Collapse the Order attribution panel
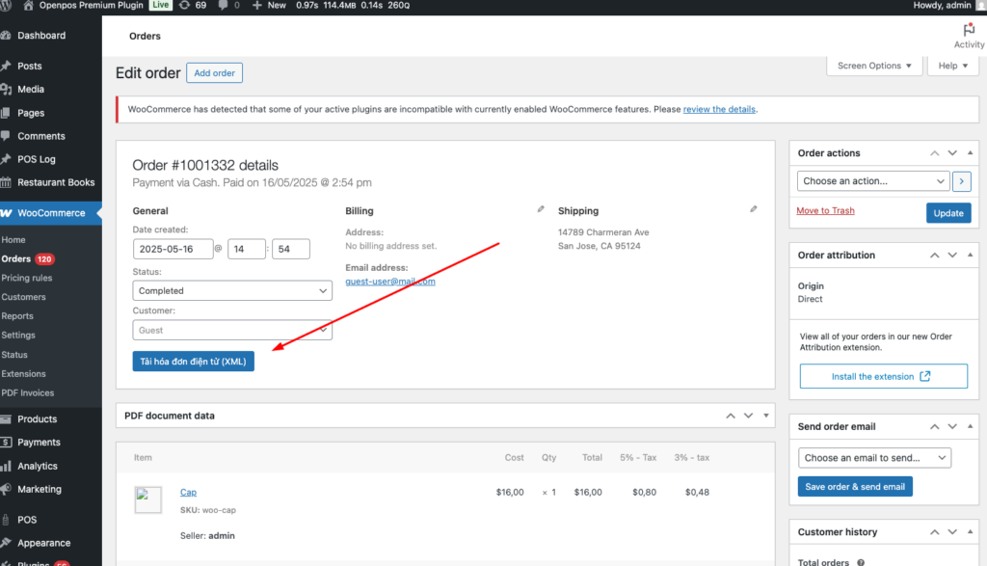 [x=970, y=255]
